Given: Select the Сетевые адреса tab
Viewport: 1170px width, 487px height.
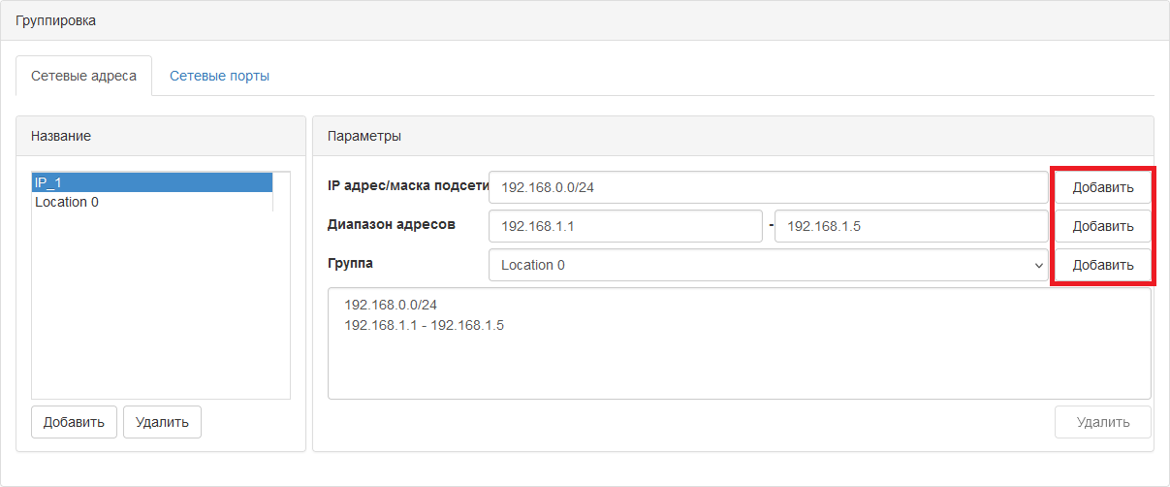Looking at the screenshot, I should [83, 76].
